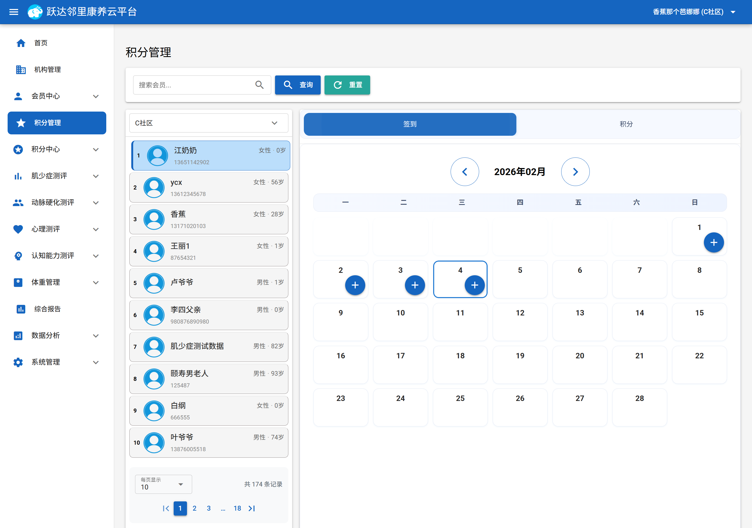The height and width of the screenshot is (528, 752).
Task: Select member 颐寿男老人 in the list
Action: coord(209,379)
